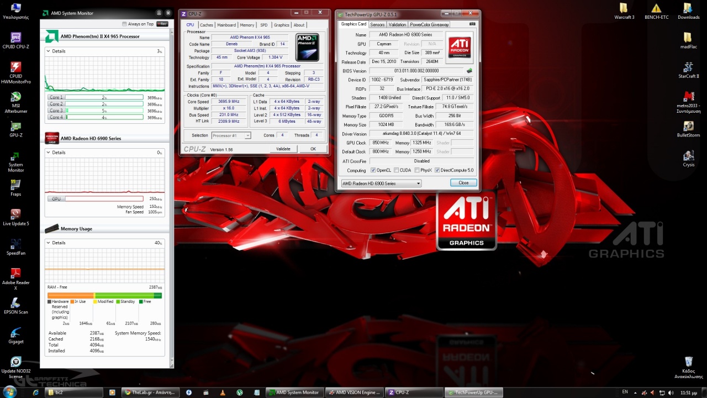Click the GPU usage bar in AMD System Monitor
707x398 pixels.
click(104, 198)
